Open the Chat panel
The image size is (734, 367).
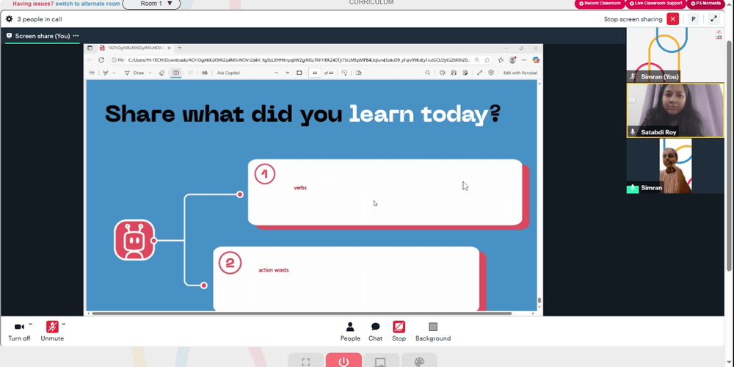(x=375, y=332)
